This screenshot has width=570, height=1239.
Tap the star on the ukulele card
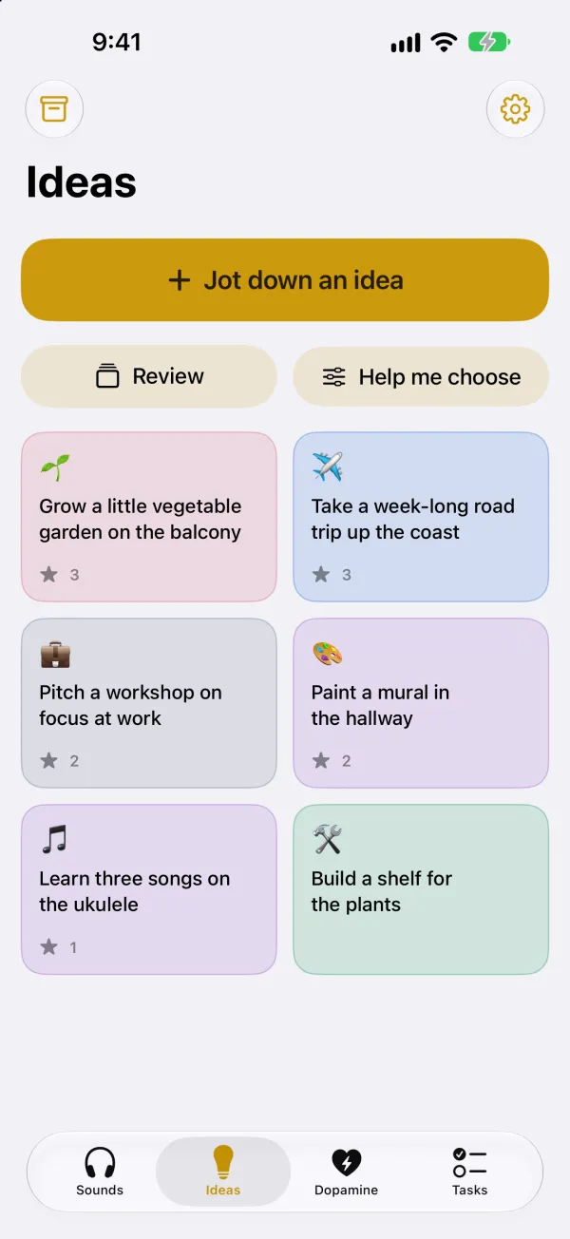49,946
